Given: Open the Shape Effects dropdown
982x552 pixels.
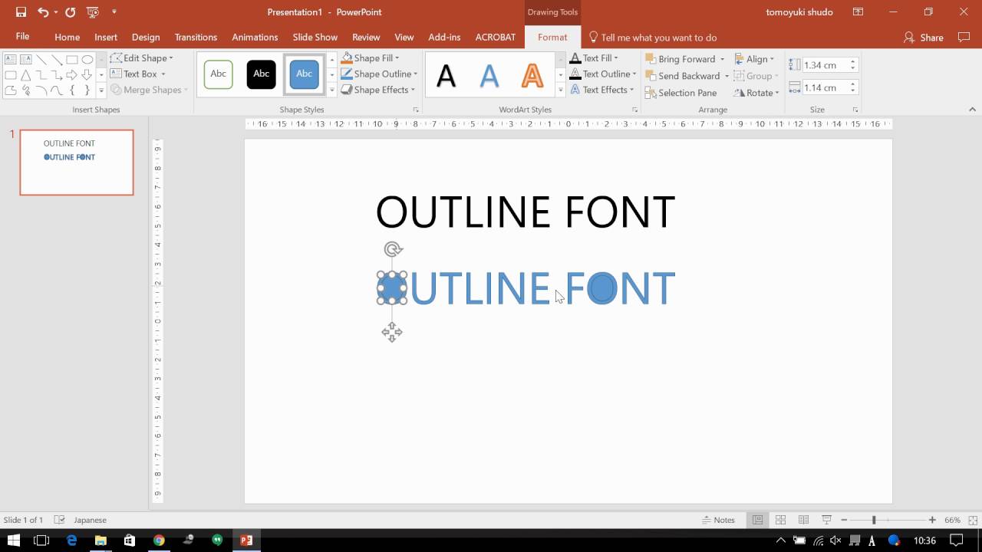Looking at the screenshot, I should [377, 90].
